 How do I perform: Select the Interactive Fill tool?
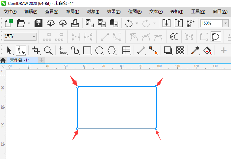pos(207,50)
